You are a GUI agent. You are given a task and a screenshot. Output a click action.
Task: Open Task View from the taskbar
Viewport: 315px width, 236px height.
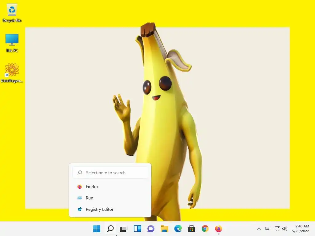pyautogui.click(x=124, y=229)
